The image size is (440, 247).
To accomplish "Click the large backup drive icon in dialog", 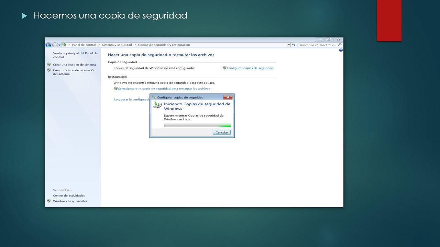I will click(x=157, y=105).
